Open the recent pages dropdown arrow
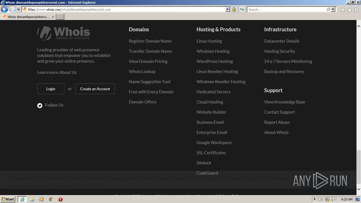The width and height of the screenshot is (361, 203). (x=19, y=10)
